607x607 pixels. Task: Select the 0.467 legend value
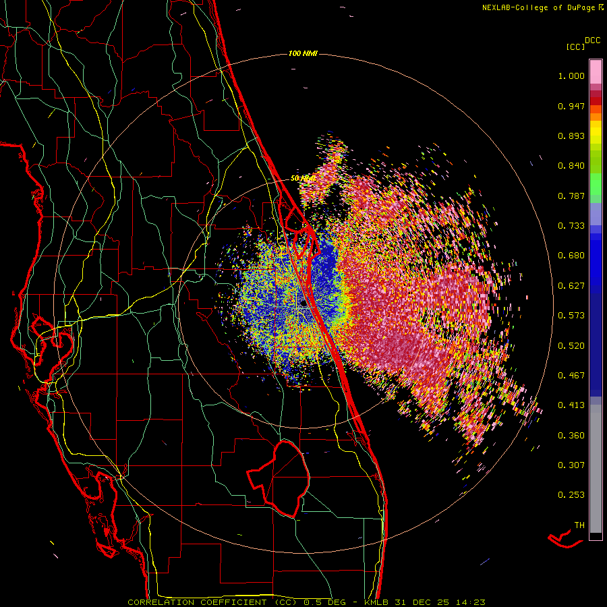pyautogui.click(x=571, y=376)
